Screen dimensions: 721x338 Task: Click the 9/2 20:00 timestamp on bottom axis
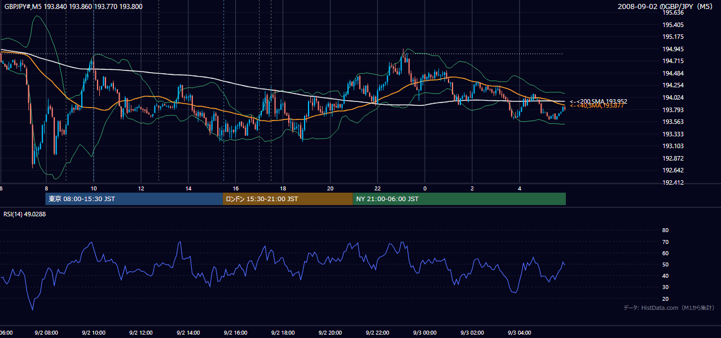point(331,333)
